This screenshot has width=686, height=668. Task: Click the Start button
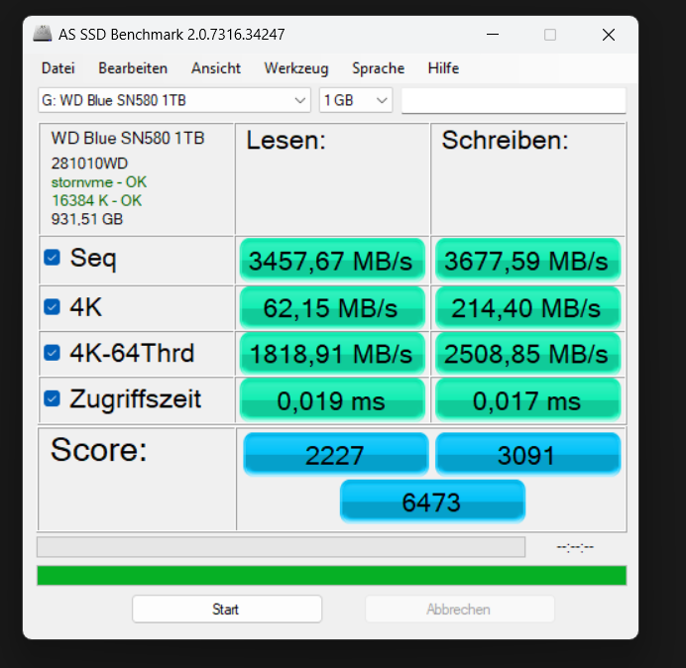click(227, 609)
